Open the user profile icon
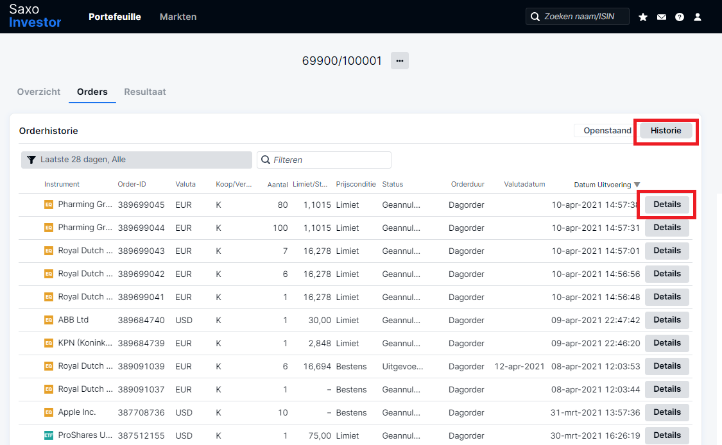 click(698, 17)
